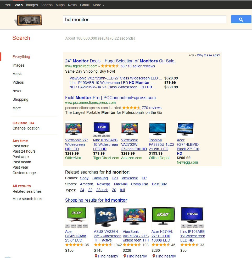
Task: Open the ASUS VH236H shopping image
Action: pos(105,217)
